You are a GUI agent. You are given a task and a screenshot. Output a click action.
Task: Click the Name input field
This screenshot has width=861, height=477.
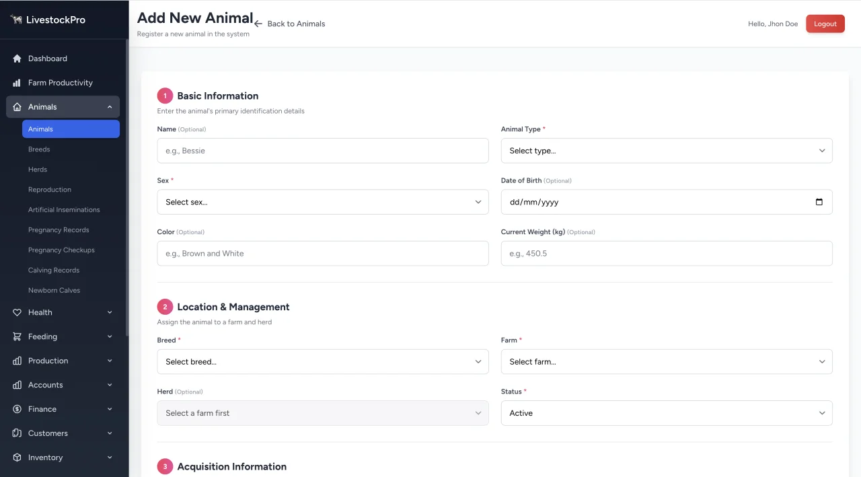click(323, 151)
